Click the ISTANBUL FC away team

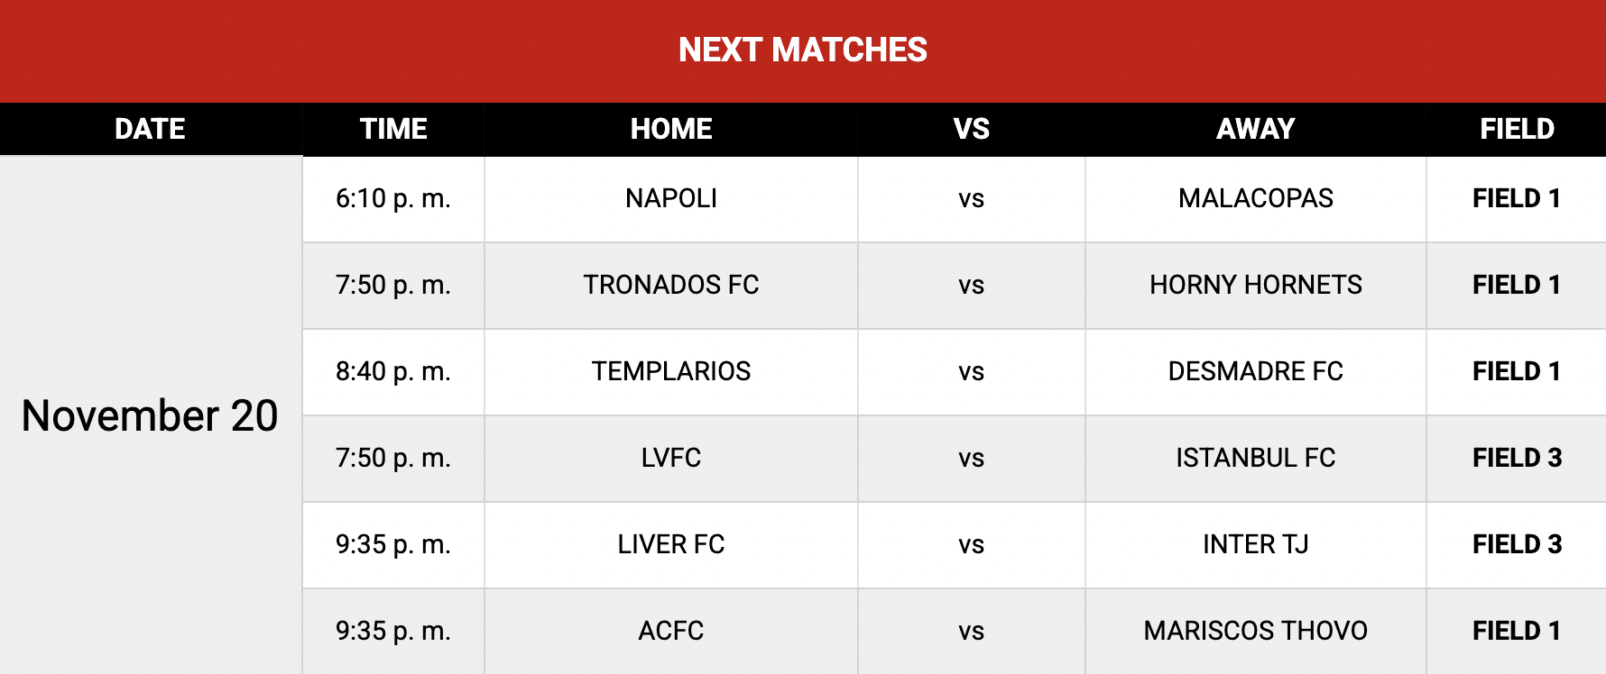(1255, 458)
